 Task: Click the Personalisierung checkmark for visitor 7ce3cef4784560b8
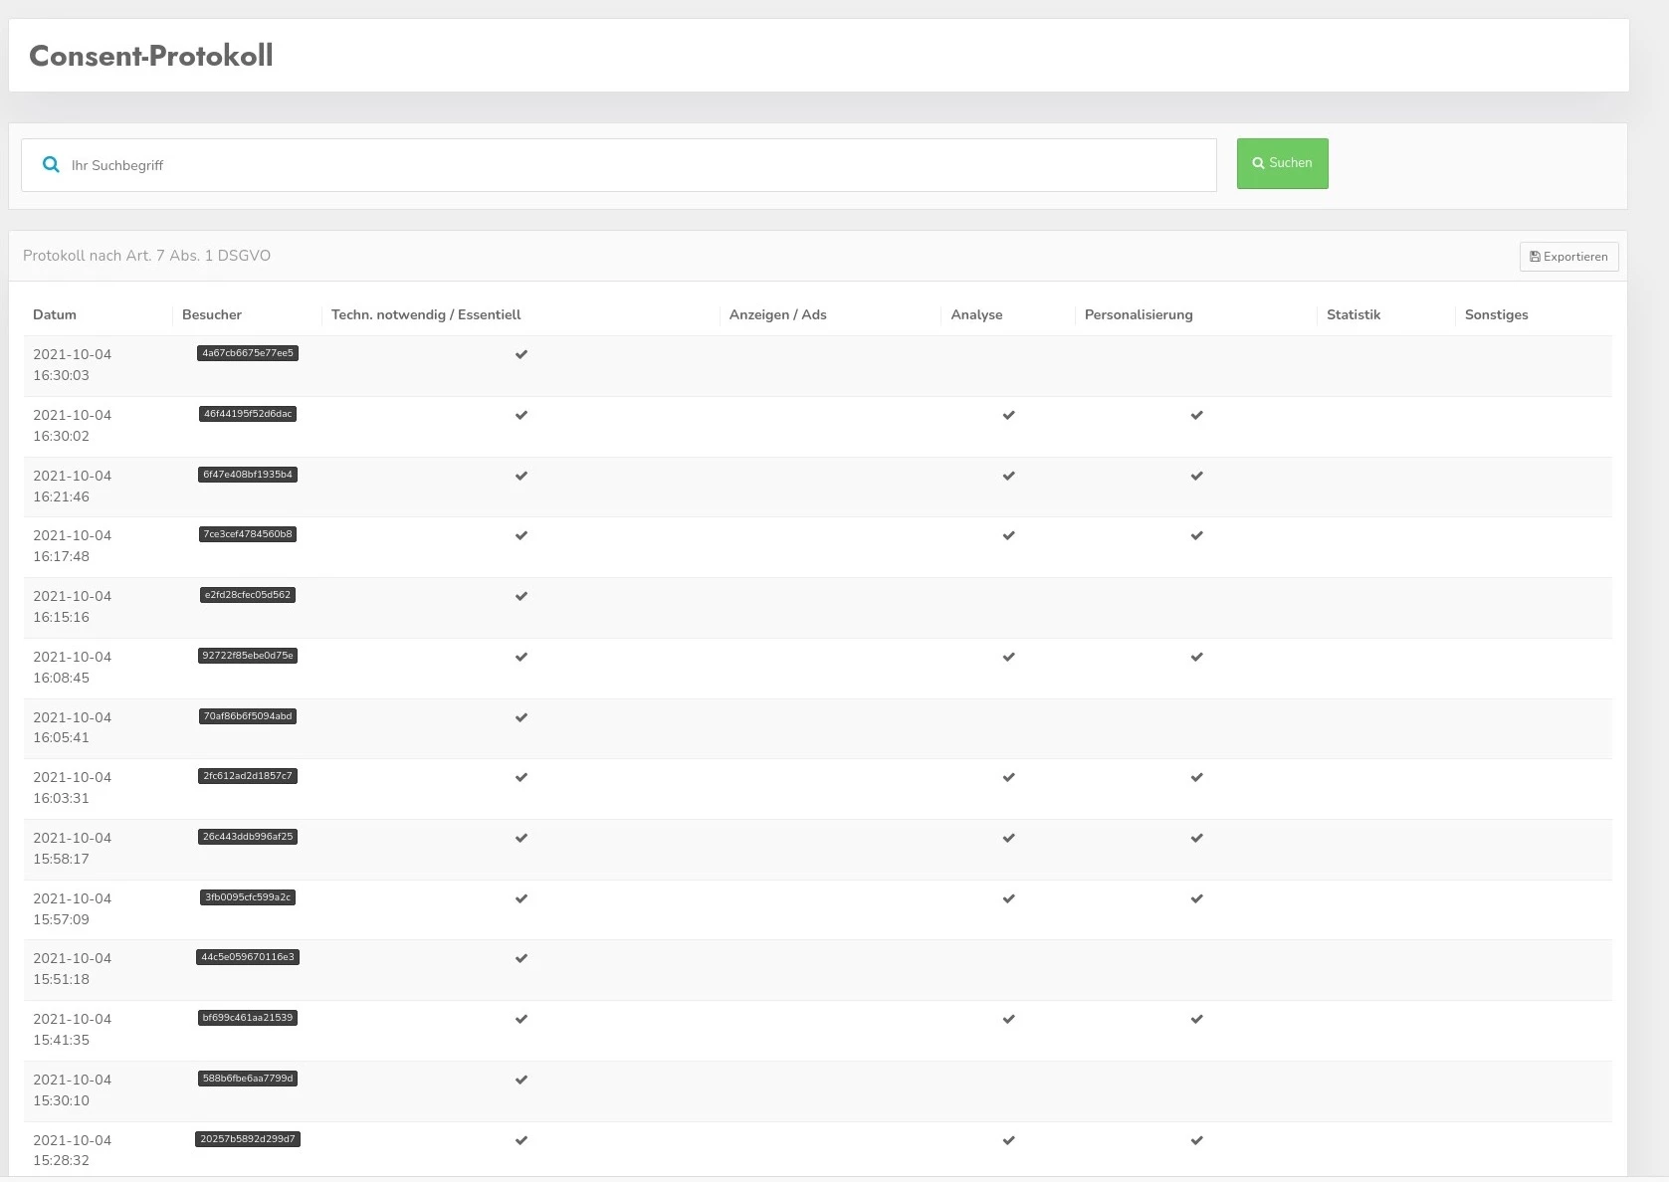point(1197,535)
